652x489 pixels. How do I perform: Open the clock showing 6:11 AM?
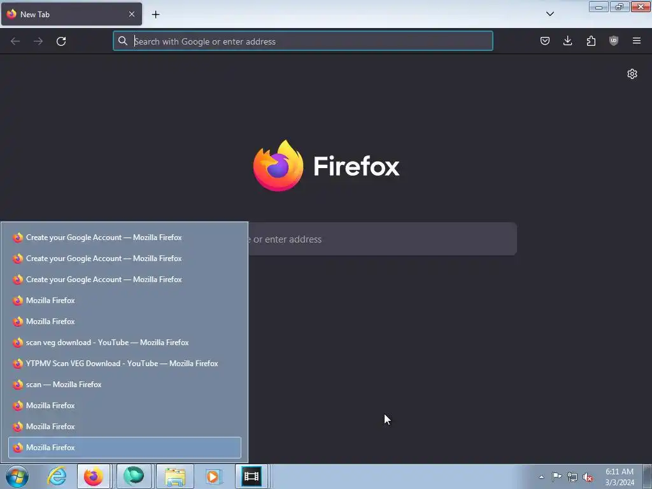coord(620,477)
